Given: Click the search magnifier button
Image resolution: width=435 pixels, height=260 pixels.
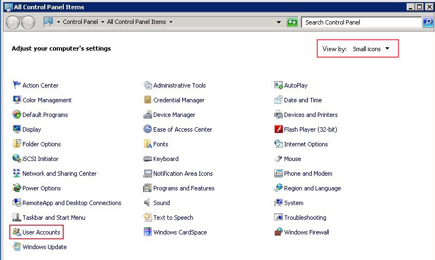Looking at the screenshot, I should [x=428, y=22].
